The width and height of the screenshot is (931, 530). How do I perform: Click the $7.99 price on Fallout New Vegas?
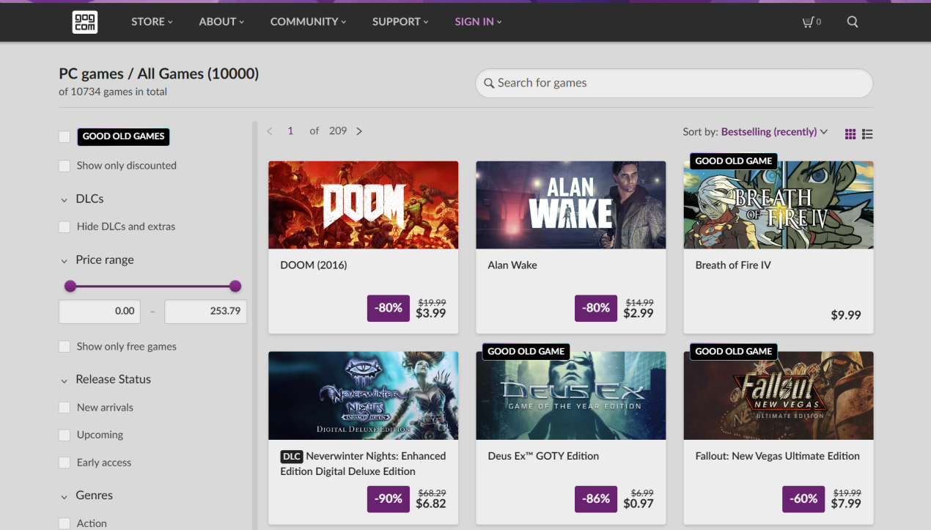(x=846, y=504)
